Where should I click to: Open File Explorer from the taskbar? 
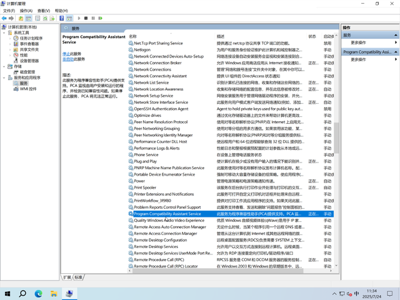(x=54, y=294)
